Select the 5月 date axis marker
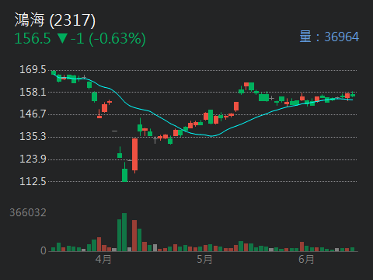This screenshot has width=373, height=280. pyautogui.click(x=204, y=259)
